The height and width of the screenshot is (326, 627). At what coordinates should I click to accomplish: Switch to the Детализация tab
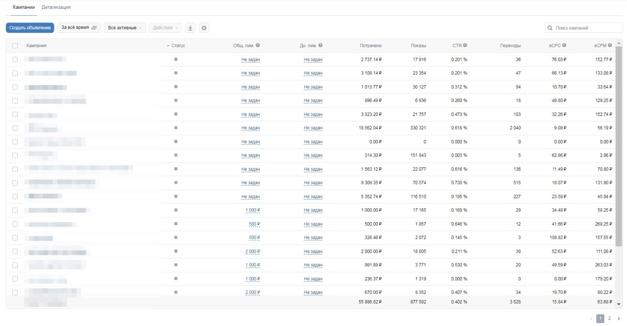pyautogui.click(x=56, y=7)
